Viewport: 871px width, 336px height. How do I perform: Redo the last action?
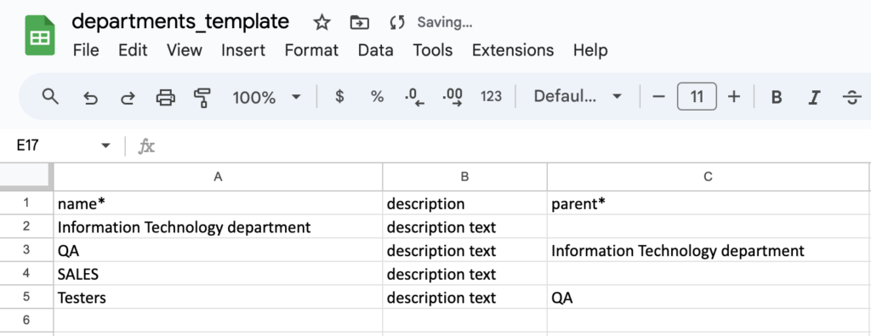click(128, 98)
